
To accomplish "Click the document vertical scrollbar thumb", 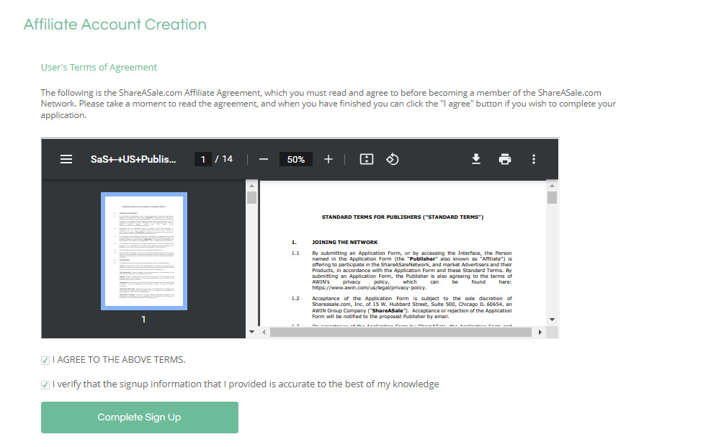I will click(x=552, y=197).
